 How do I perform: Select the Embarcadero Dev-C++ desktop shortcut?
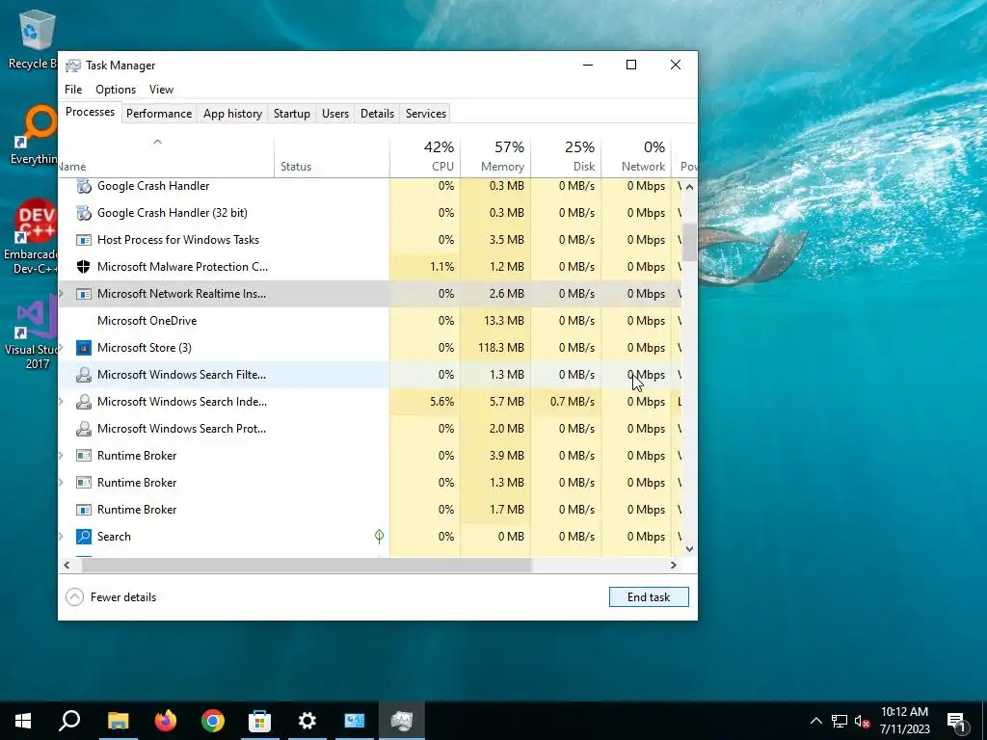point(32,238)
